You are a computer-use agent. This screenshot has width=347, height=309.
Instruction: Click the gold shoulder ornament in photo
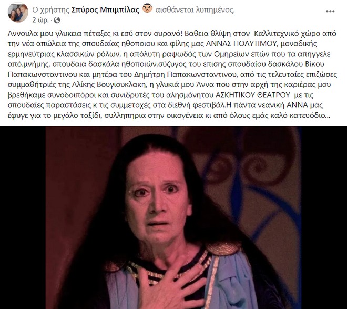tap(223, 247)
